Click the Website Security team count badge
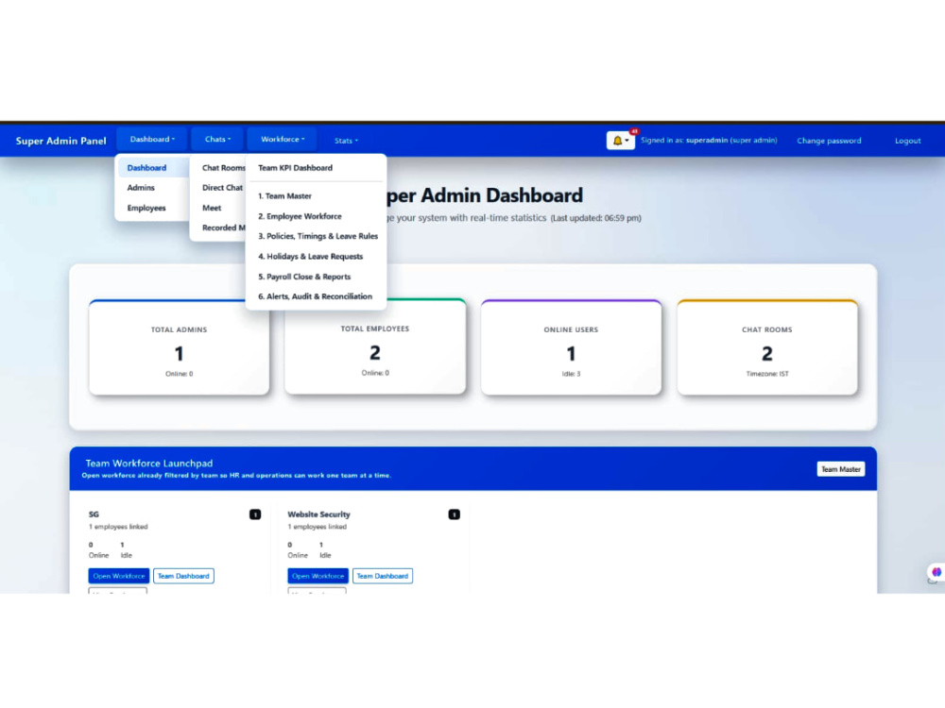The height and width of the screenshot is (708, 945). 454,514
